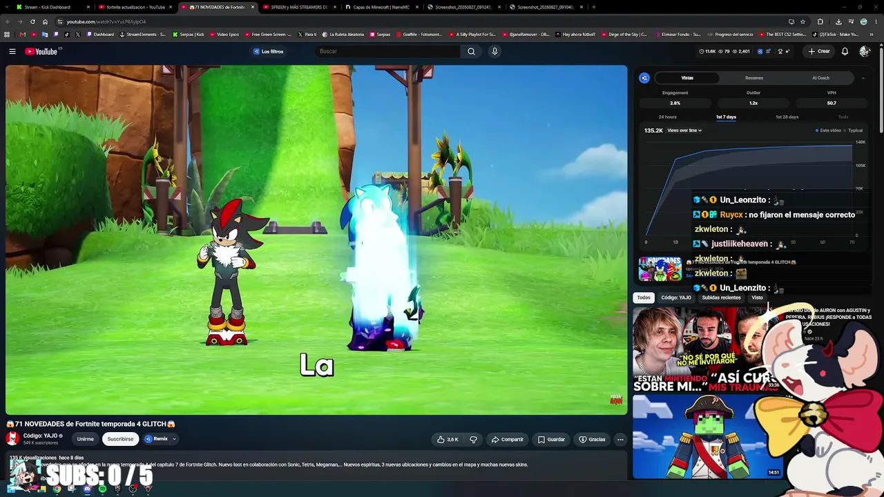Go to the YouTube home logo
The image size is (884, 497).
41,51
